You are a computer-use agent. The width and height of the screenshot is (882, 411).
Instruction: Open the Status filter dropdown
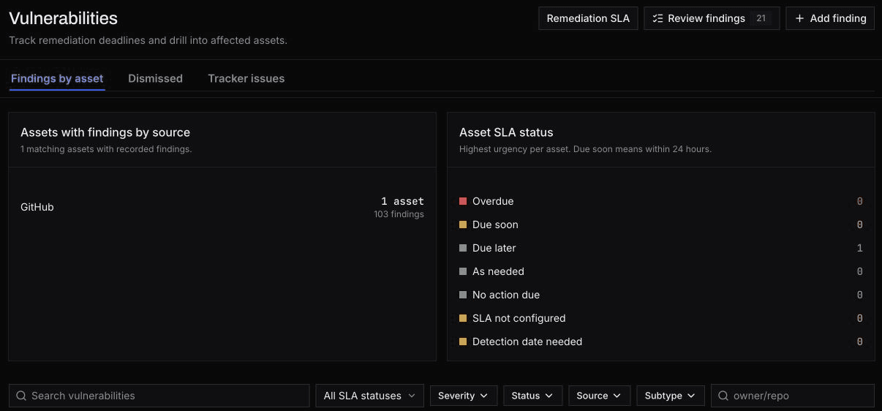point(532,396)
